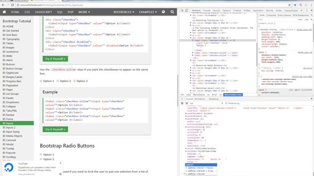This screenshot has width=314, height=176.
Task: Choose 'control.checked = true;' suggestion
Action: click(201, 171)
